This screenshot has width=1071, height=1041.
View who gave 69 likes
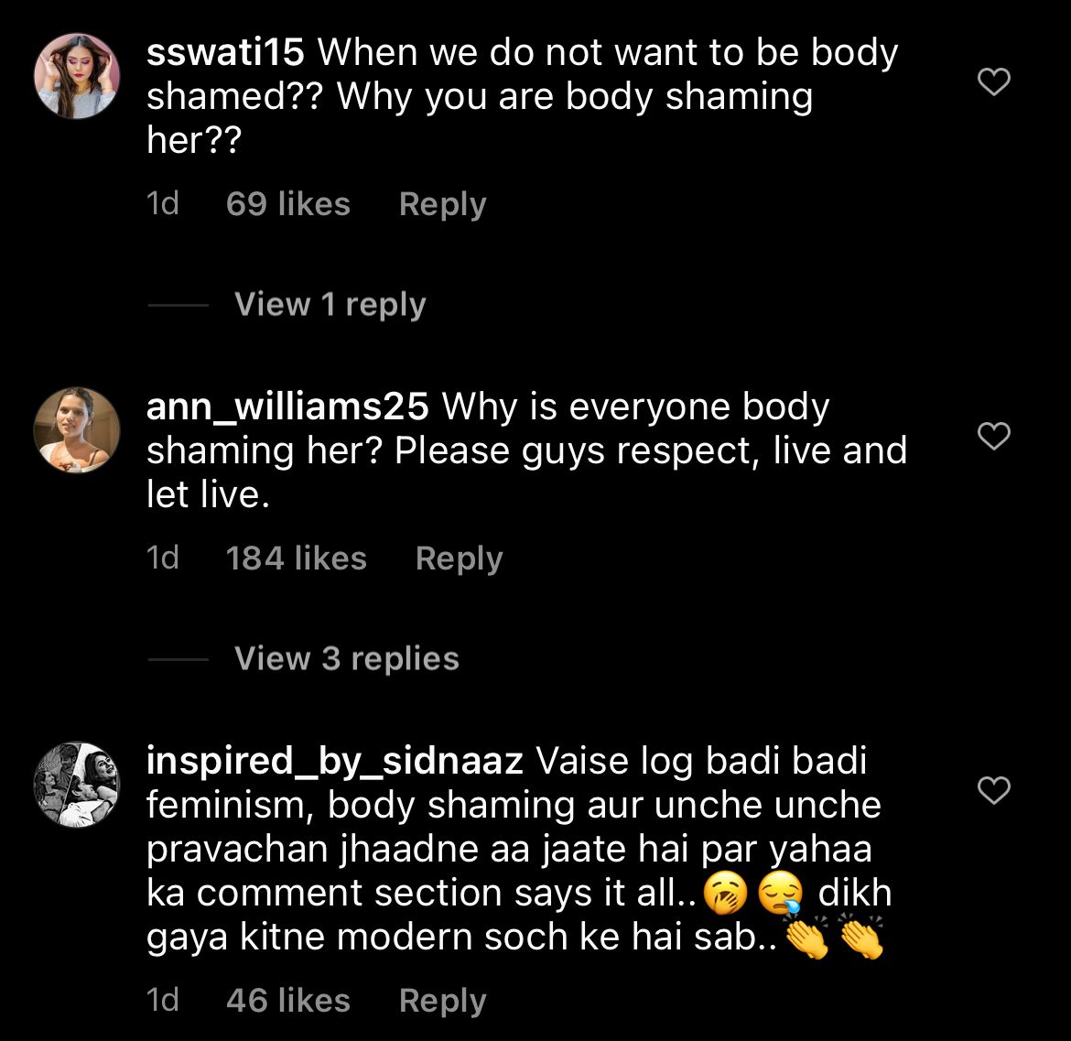pos(287,204)
